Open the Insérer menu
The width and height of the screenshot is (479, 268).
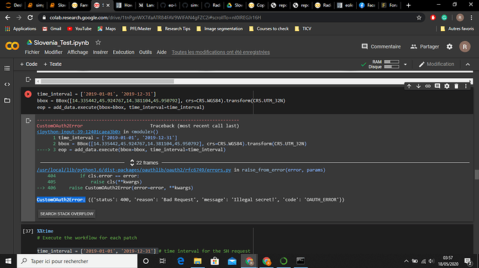pos(100,52)
